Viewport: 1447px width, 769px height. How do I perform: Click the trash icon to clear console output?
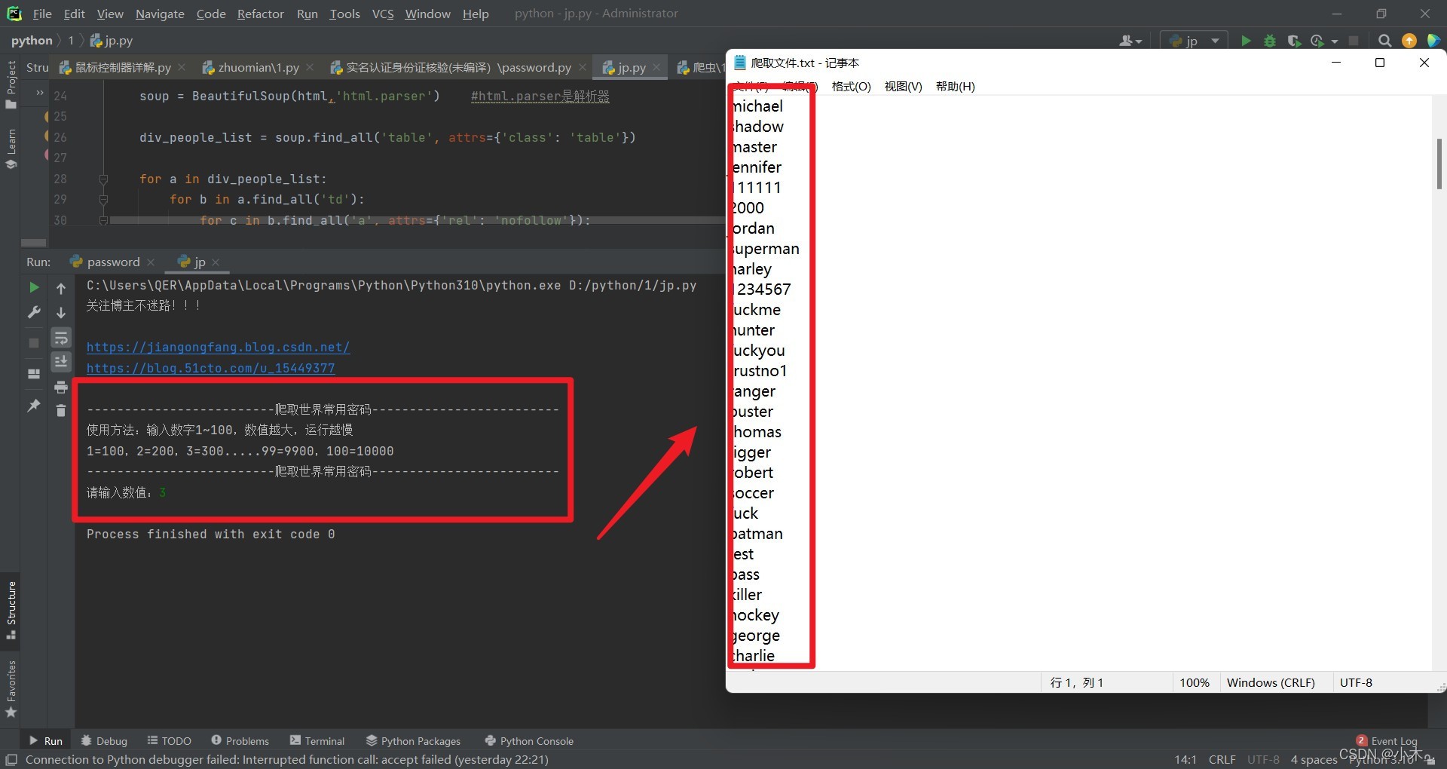click(61, 411)
